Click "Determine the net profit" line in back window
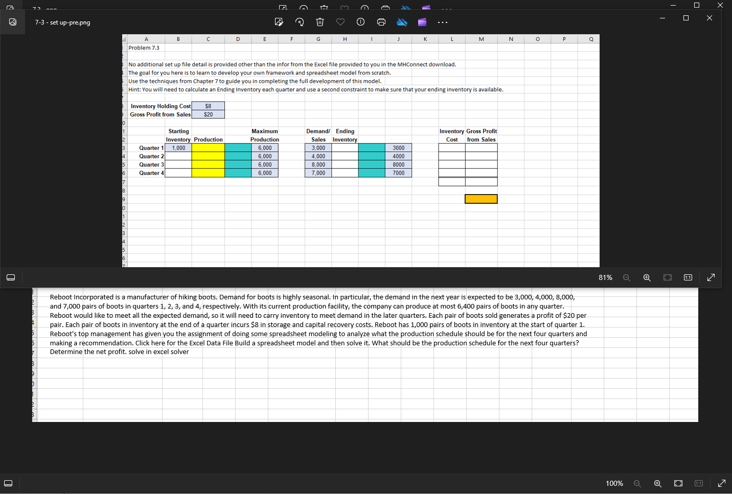Viewport: 732px width, 494px height. tap(119, 352)
